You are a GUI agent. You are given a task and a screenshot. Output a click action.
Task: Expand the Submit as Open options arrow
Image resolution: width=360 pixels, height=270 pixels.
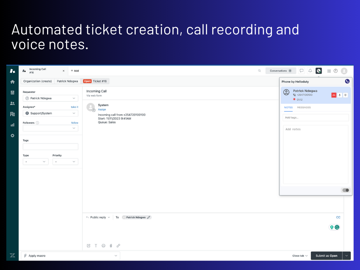click(x=347, y=256)
